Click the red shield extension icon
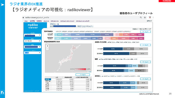The width and height of the screenshot is (175, 98). pos(150,17)
